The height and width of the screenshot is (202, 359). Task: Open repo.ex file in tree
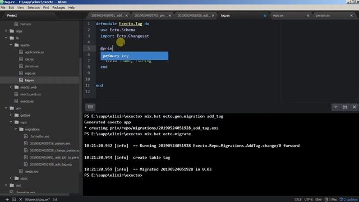pos(30,74)
